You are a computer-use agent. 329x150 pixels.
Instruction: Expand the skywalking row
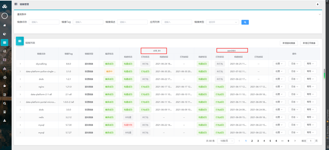click(x=20, y=64)
